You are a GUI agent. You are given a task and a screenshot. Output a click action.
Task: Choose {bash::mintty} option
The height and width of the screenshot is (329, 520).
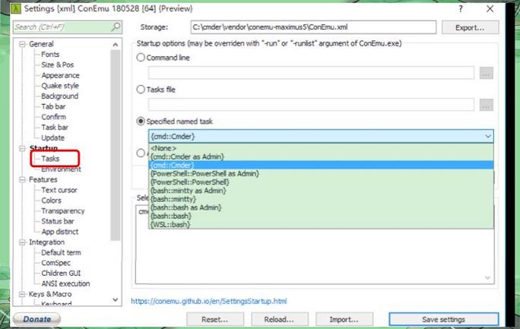321,199
